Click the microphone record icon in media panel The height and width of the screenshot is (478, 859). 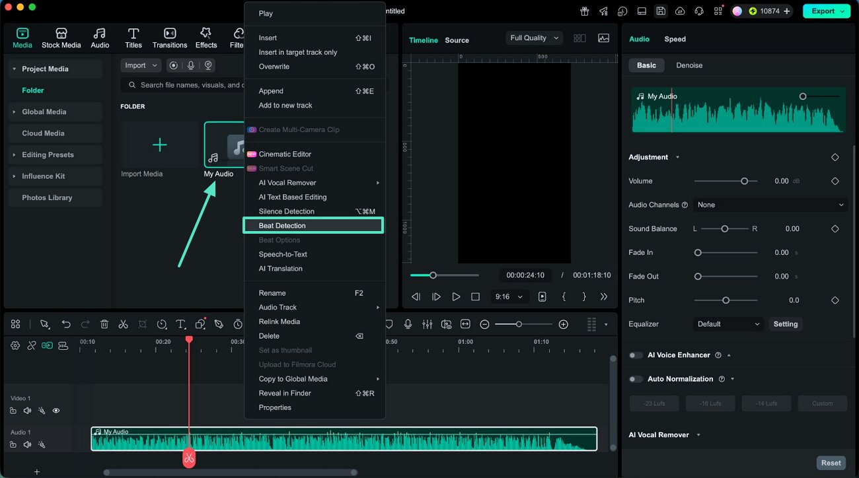coord(191,65)
